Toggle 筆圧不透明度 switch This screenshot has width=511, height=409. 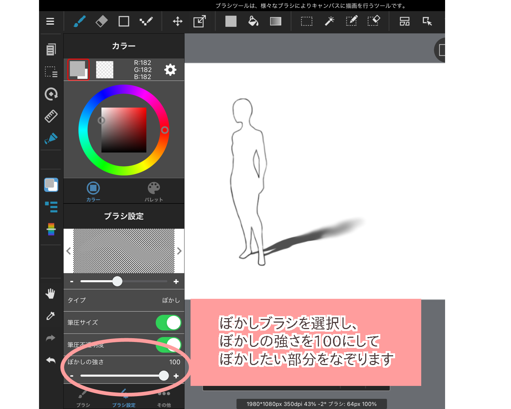click(168, 344)
